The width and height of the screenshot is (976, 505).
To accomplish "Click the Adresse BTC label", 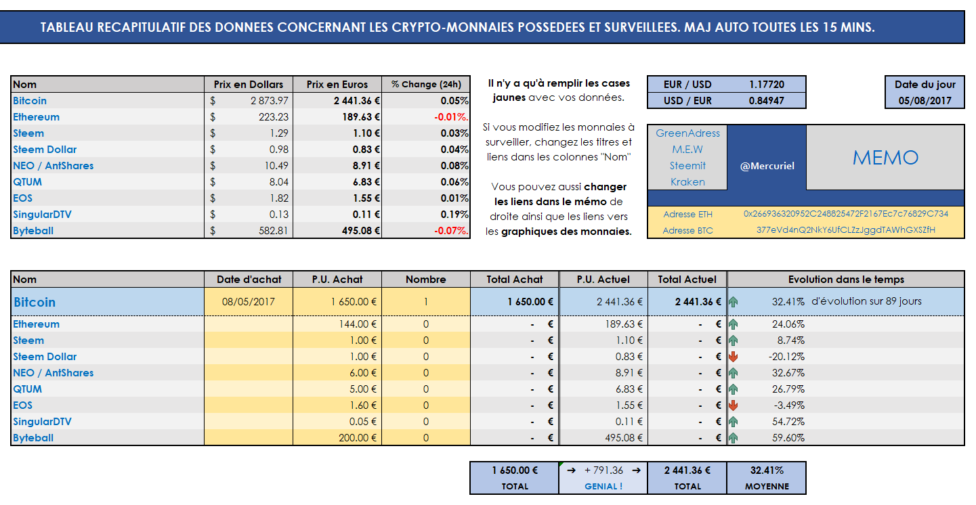I will 687,230.
